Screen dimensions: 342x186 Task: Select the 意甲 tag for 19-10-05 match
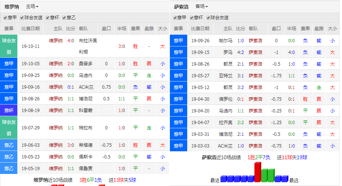[x=9, y=64]
